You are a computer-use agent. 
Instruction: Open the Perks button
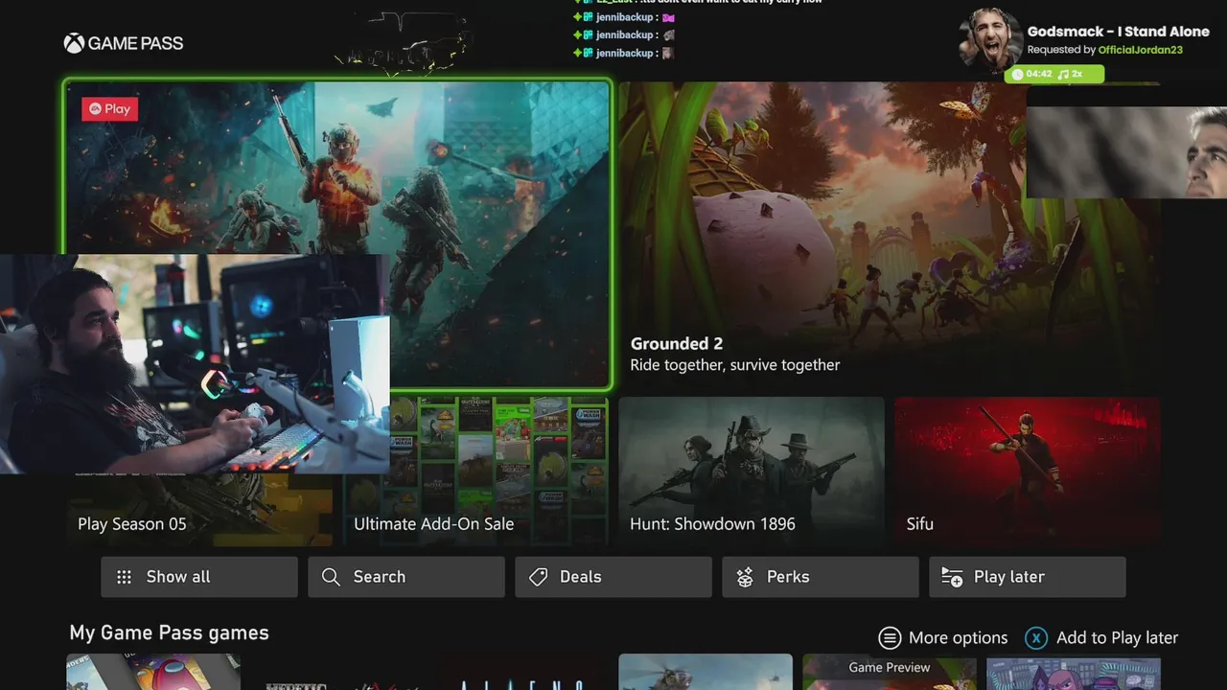tap(821, 577)
